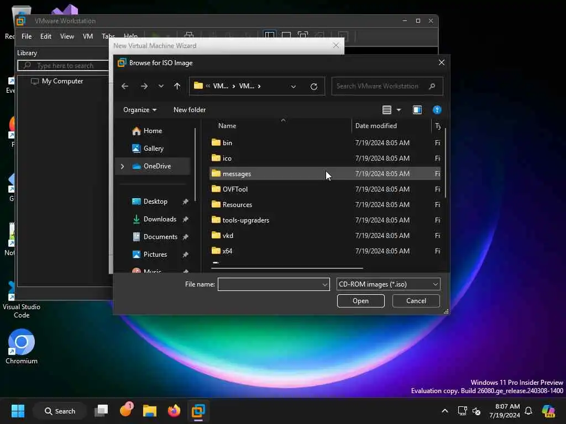566x424 pixels.
Task: Select the x64 folder
Action: (x=325, y=251)
